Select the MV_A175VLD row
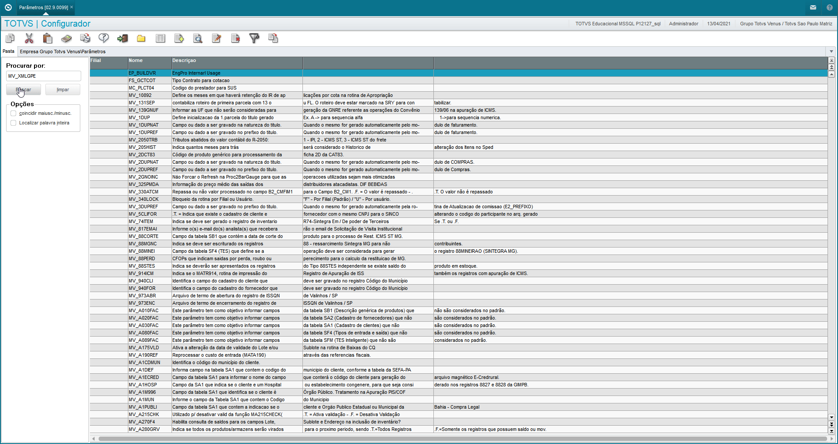The width and height of the screenshot is (838, 444). [x=459, y=348]
